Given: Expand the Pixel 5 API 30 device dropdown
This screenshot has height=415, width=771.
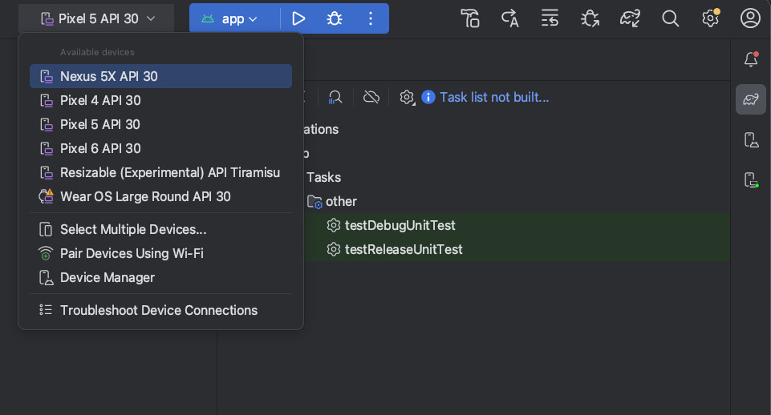Looking at the screenshot, I should pos(97,18).
